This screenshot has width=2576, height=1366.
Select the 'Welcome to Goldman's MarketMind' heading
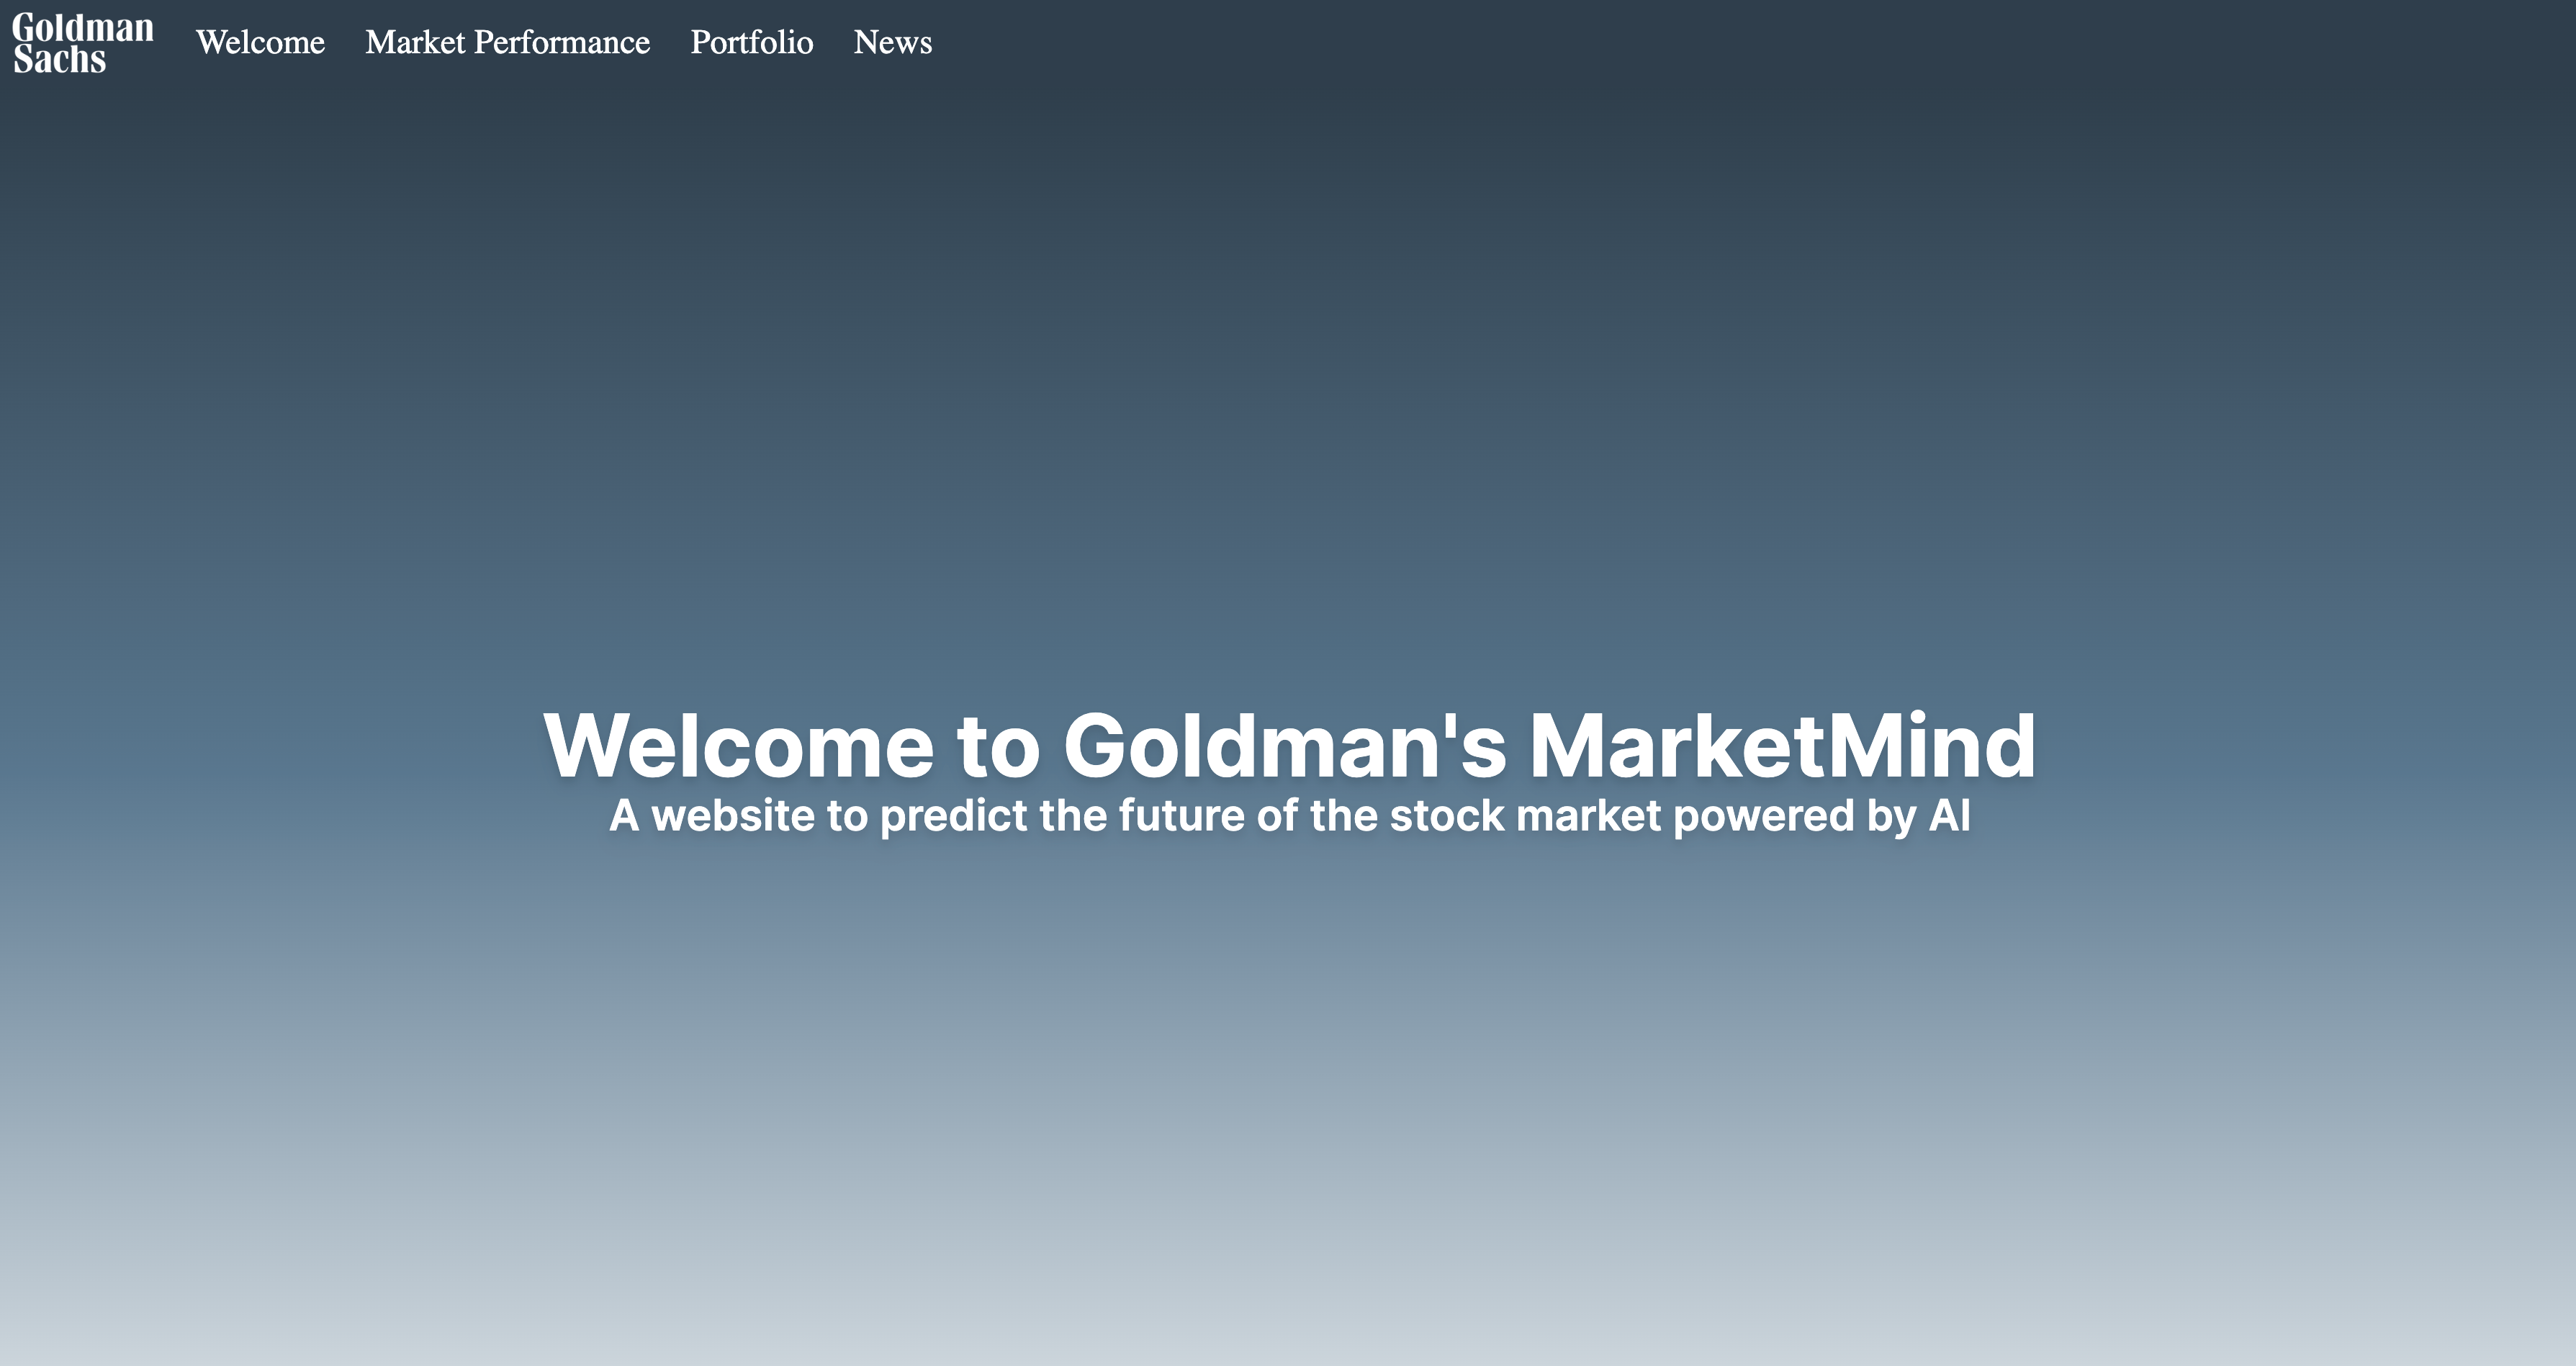[x=1288, y=744]
